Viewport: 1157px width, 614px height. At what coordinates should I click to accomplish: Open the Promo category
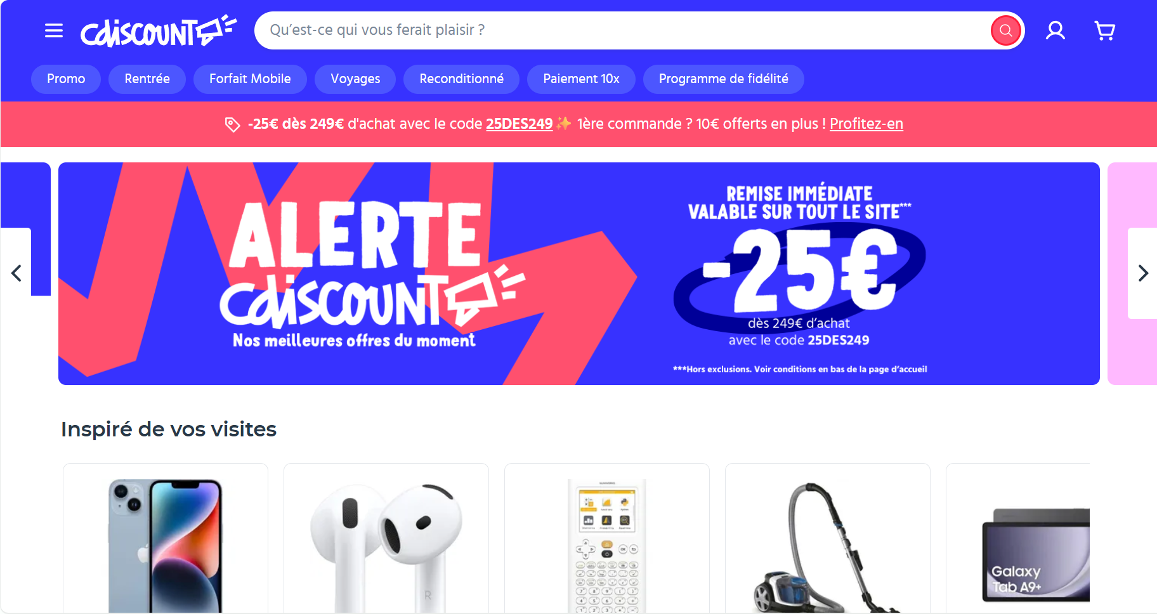pos(66,79)
